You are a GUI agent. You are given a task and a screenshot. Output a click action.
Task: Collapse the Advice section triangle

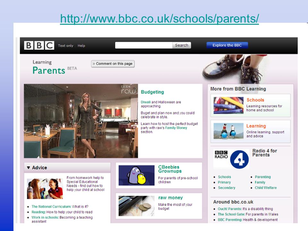29,167
